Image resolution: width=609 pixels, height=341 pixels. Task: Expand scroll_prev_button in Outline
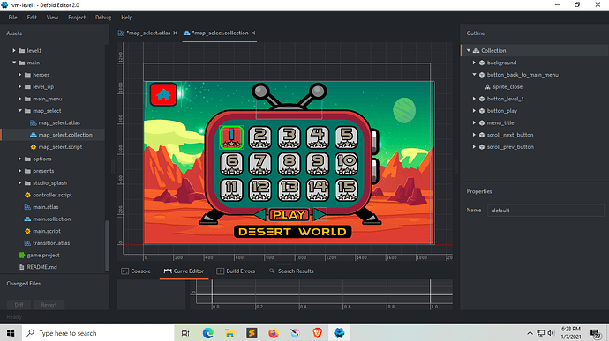[x=474, y=147]
